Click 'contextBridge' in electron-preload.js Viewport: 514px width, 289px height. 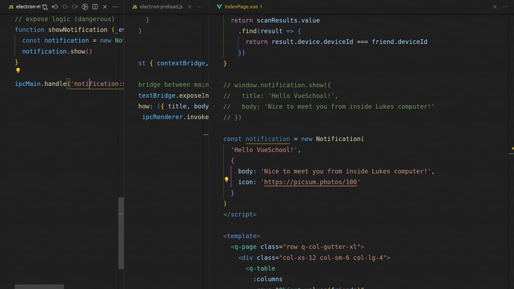[181, 63]
